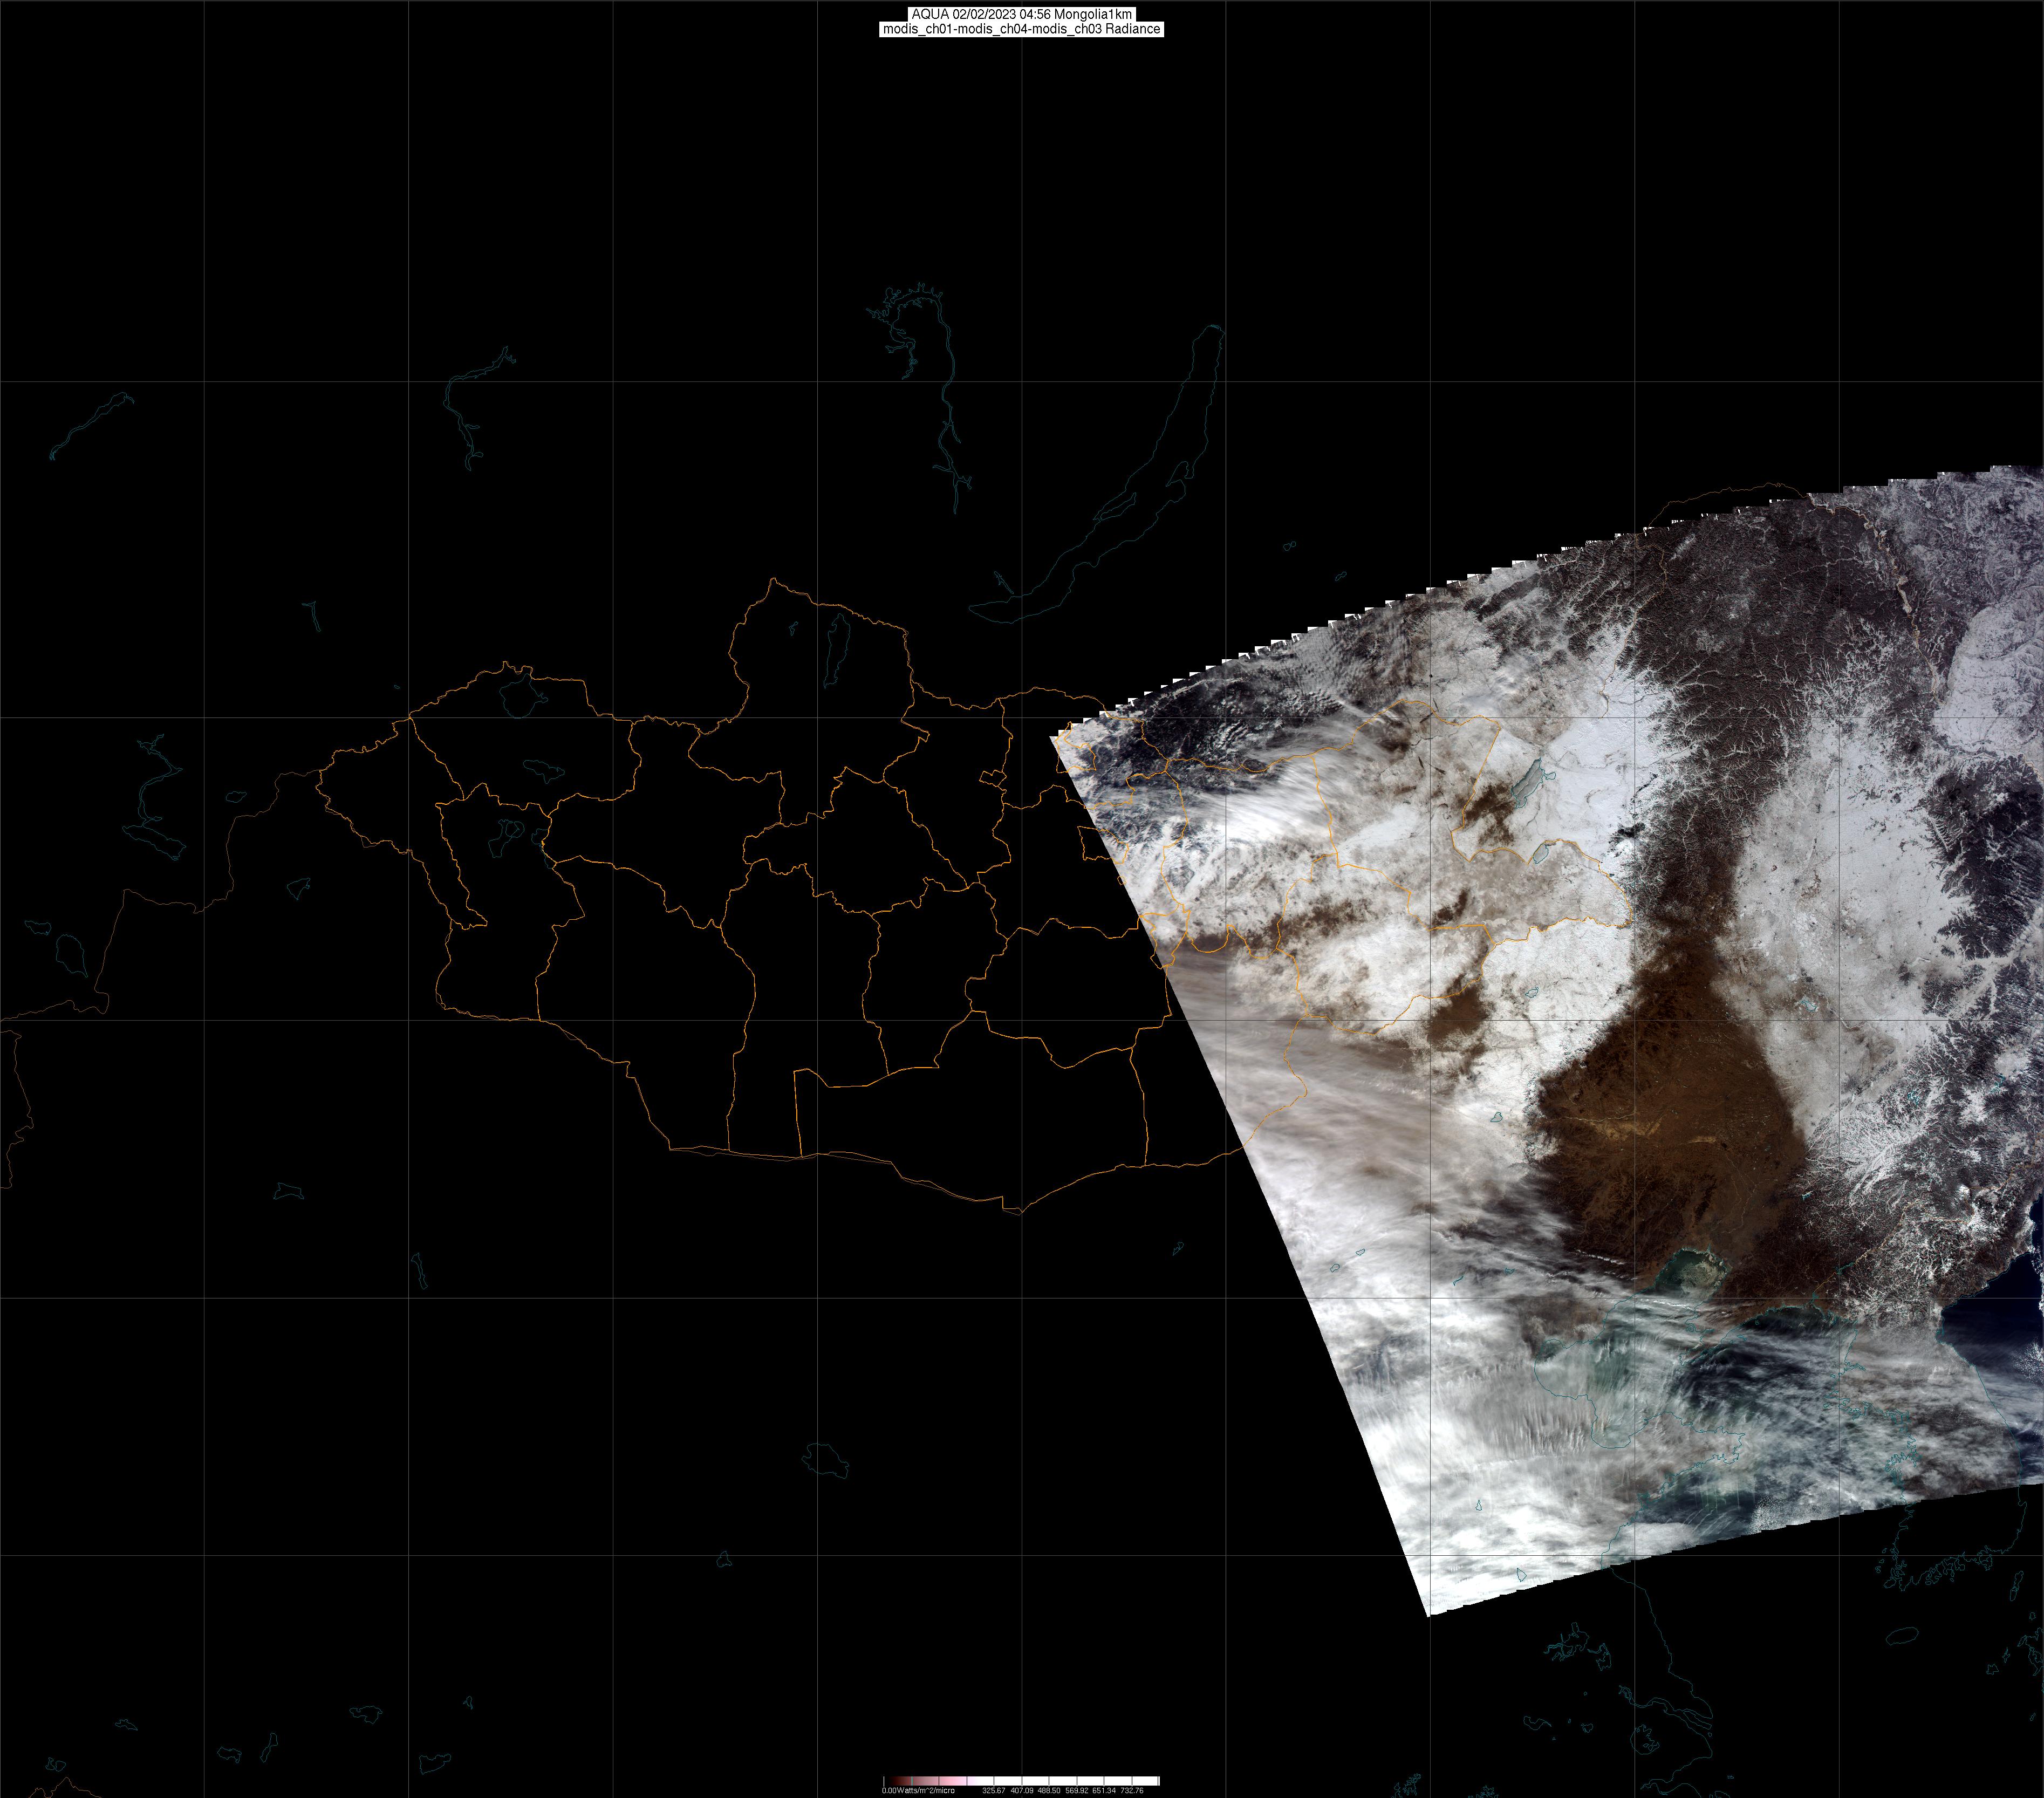The height and width of the screenshot is (1798, 2044).
Task: Click the 651.34 tick label on colorbar
Action: [1104, 1790]
